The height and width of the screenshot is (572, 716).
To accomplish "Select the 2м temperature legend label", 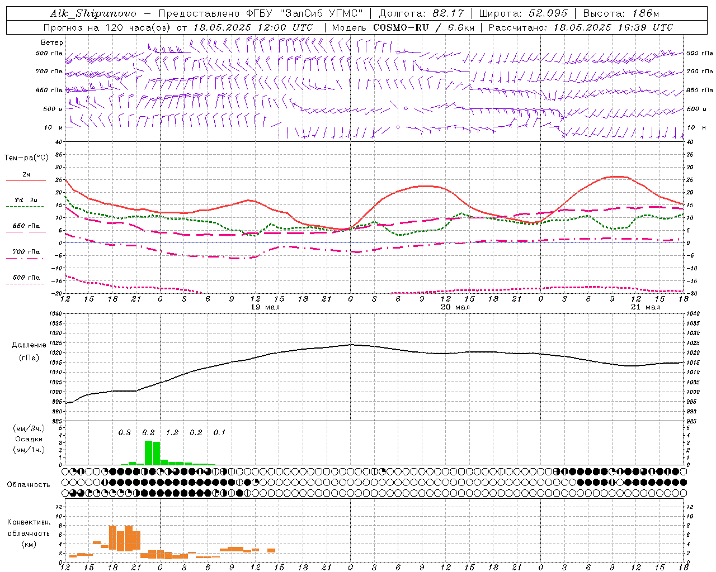I will point(26,174).
